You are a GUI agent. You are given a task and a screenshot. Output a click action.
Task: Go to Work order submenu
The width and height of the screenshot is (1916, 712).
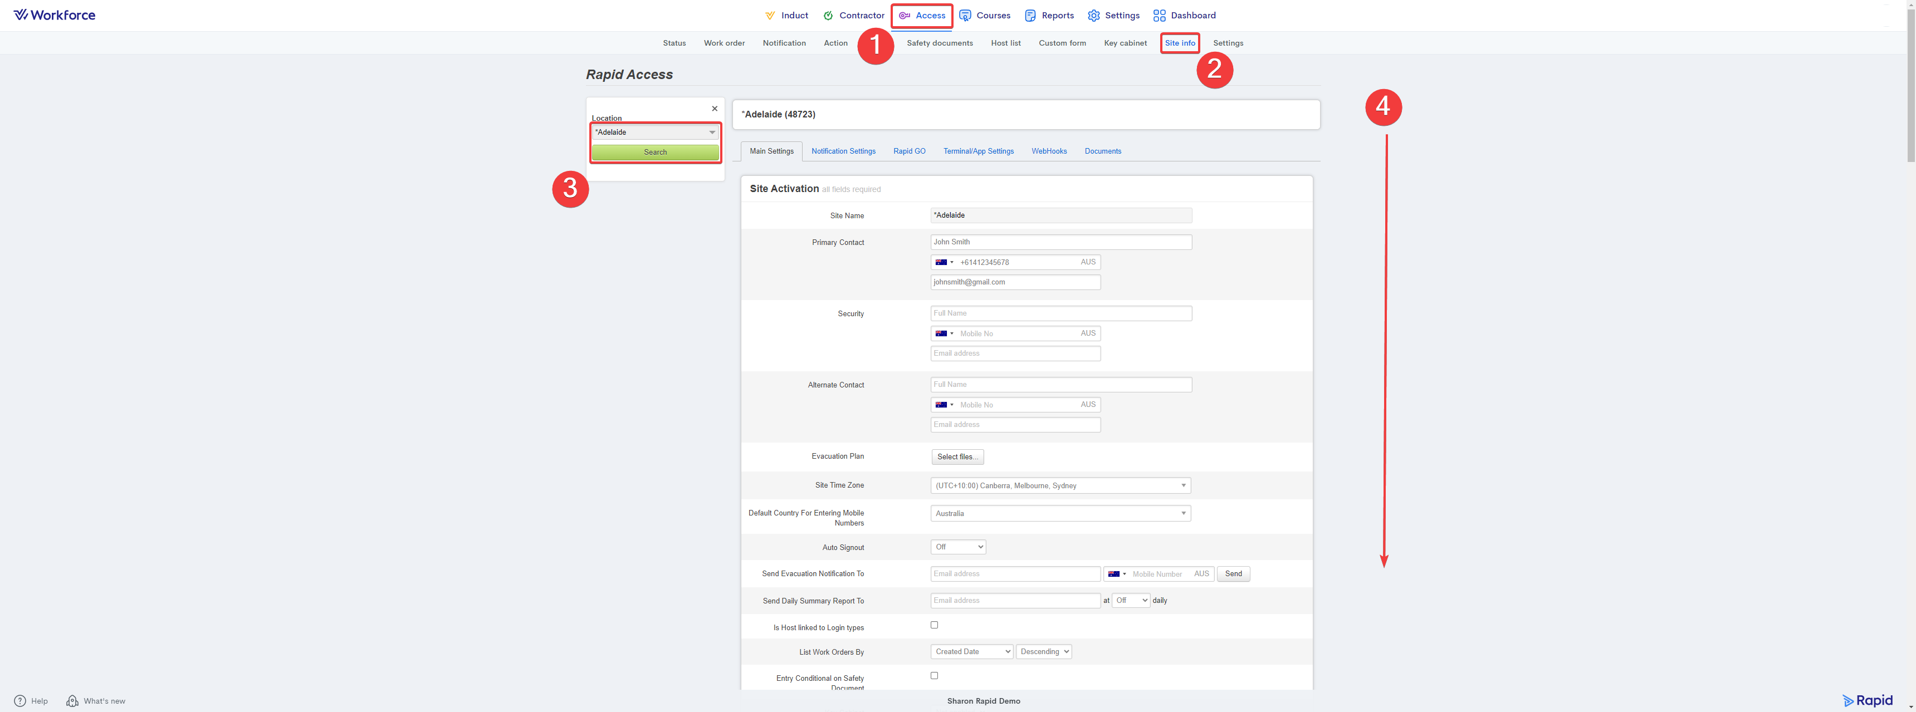pos(724,43)
